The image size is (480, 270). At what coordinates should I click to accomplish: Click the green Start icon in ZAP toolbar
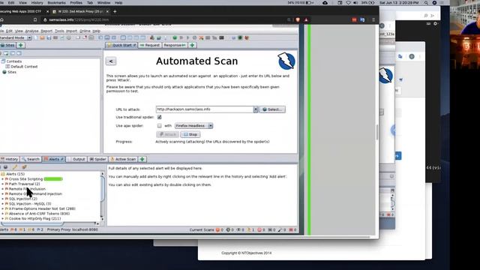coord(175,37)
